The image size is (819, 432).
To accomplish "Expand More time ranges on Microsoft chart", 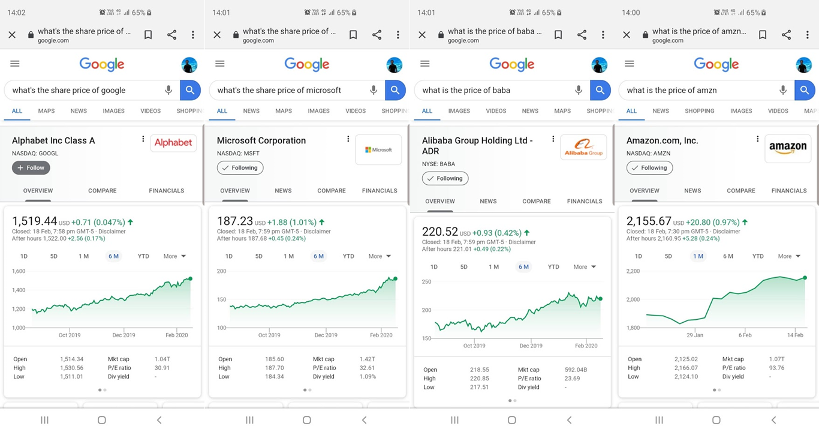I will [380, 256].
